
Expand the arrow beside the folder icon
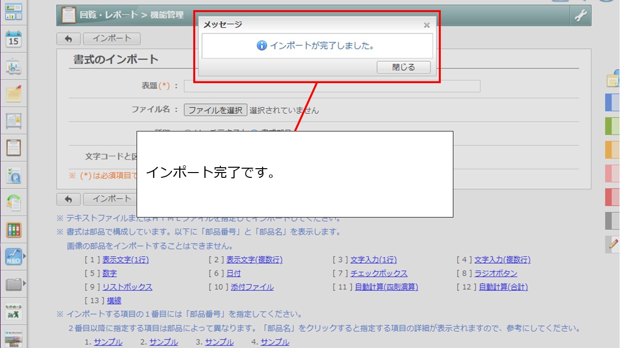[x=24, y=284]
